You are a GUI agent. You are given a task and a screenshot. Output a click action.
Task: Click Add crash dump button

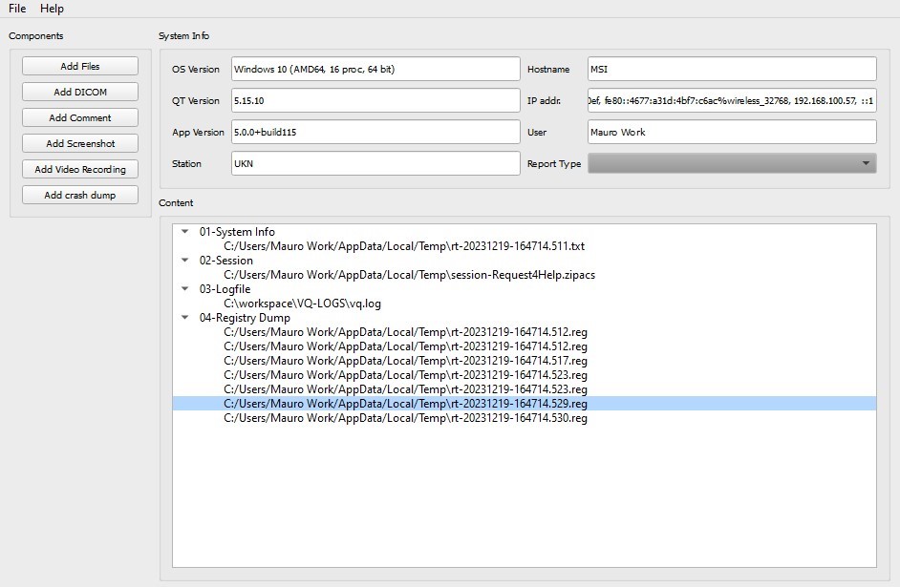[x=80, y=196]
